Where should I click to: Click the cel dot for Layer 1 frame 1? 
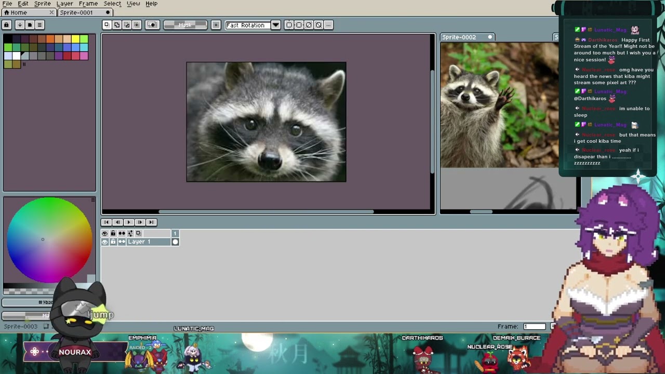[x=175, y=242]
